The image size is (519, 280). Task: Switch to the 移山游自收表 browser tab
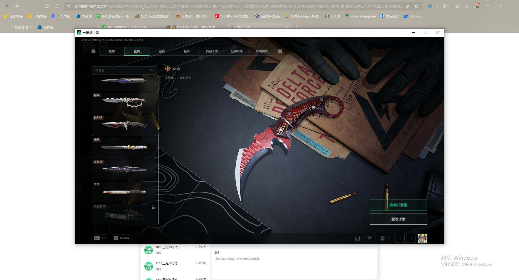(125, 27)
